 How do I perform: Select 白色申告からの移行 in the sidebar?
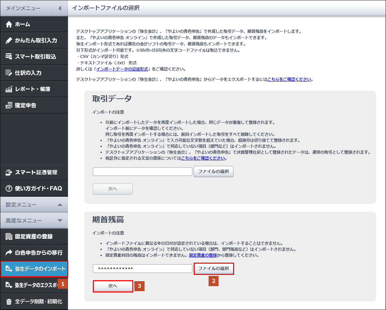click(34, 253)
